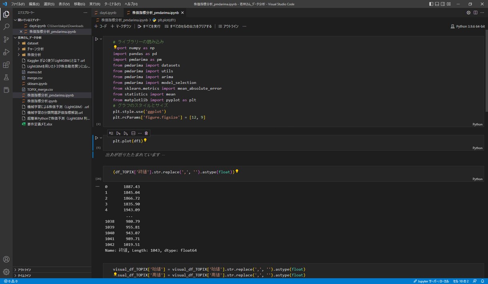
Task: Run by line in cell toolbar
Action: tap(111, 133)
